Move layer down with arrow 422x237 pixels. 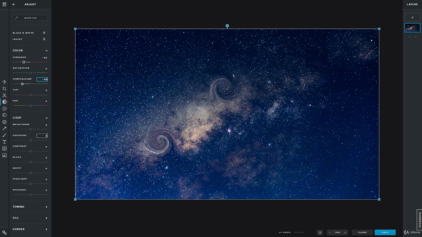click(415, 37)
